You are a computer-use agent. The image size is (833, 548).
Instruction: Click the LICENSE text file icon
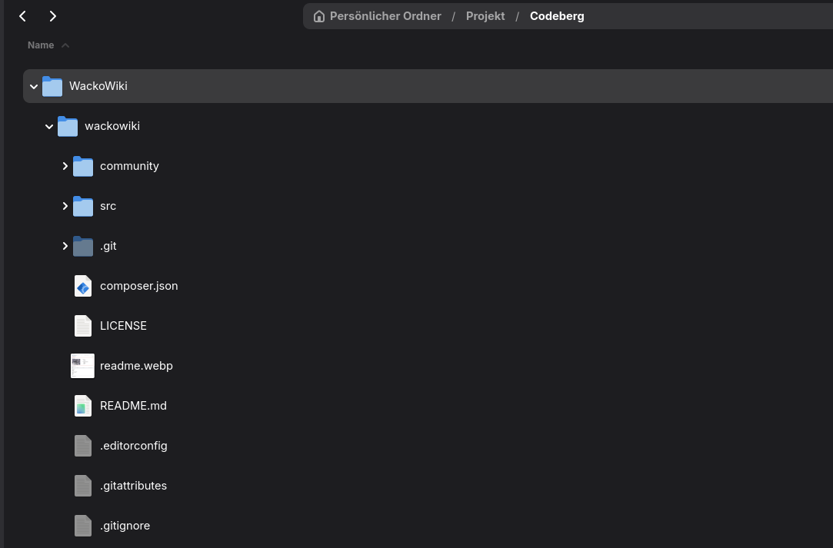[83, 326]
